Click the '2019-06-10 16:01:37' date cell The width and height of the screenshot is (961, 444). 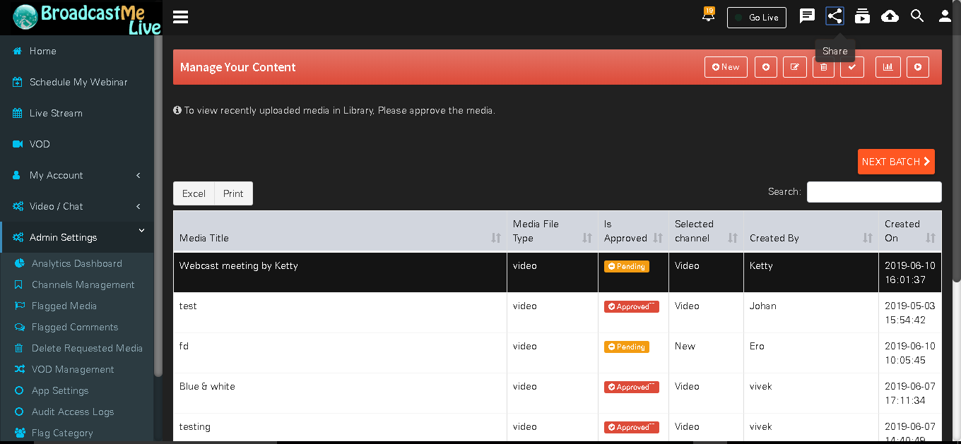910,272
